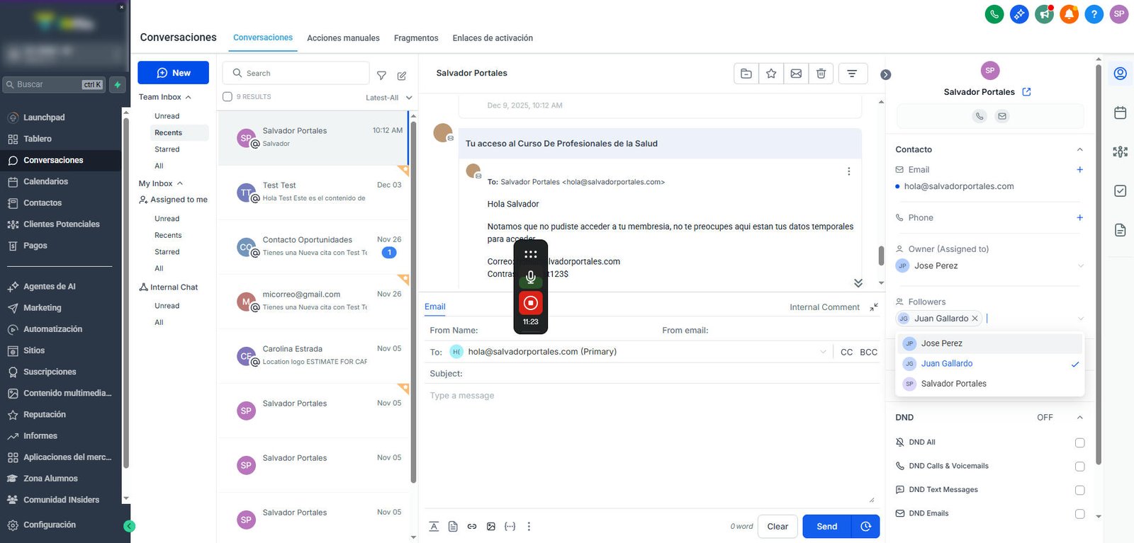Viewport: 1134px width, 543px height.
Task: Open the blue help question icon
Action: (1094, 13)
